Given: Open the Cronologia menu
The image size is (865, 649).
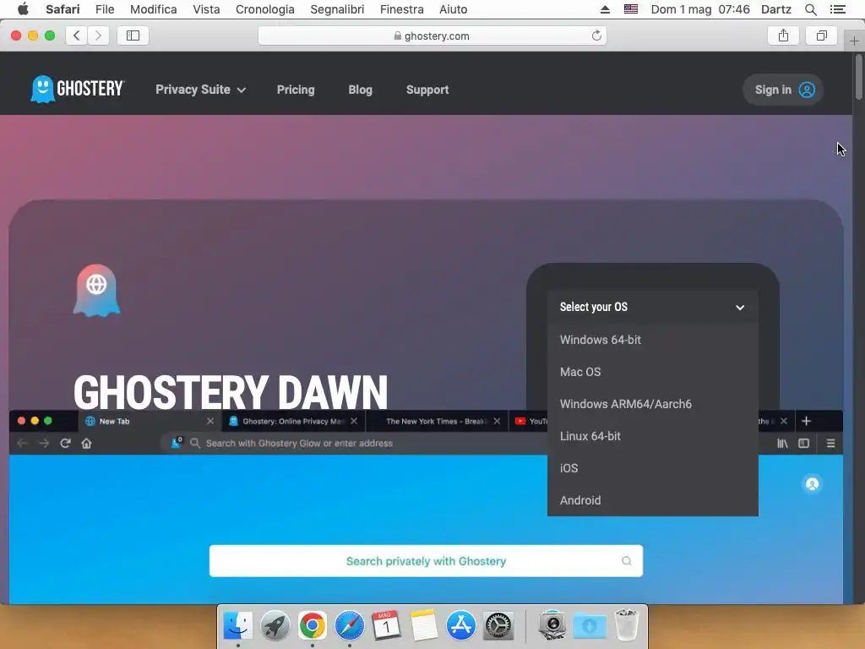Looking at the screenshot, I should pyautogui.click(x=264, y=9).
